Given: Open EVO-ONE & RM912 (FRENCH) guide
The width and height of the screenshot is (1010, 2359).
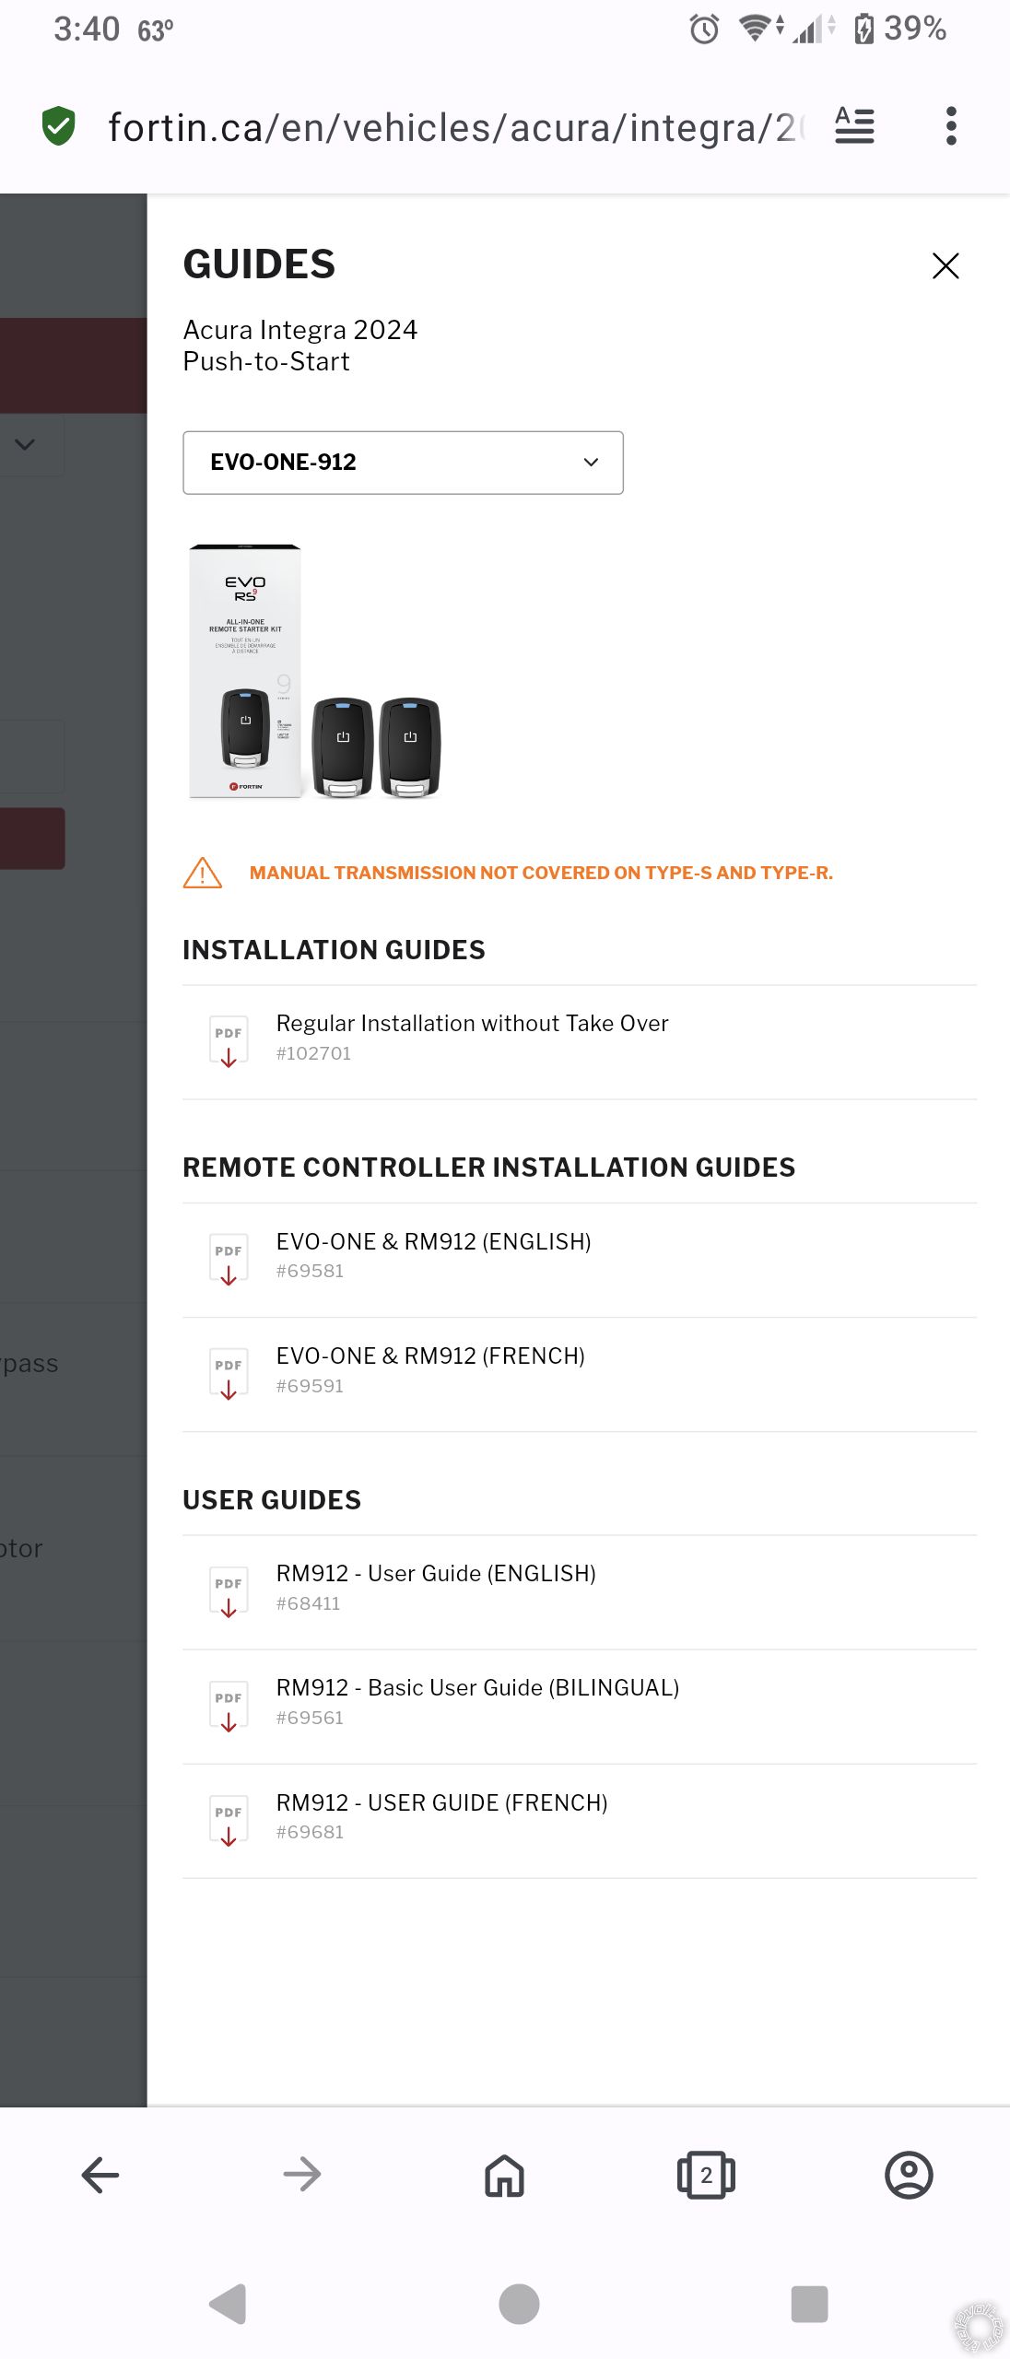Looking at the screenshot, I should point(430,1356).
